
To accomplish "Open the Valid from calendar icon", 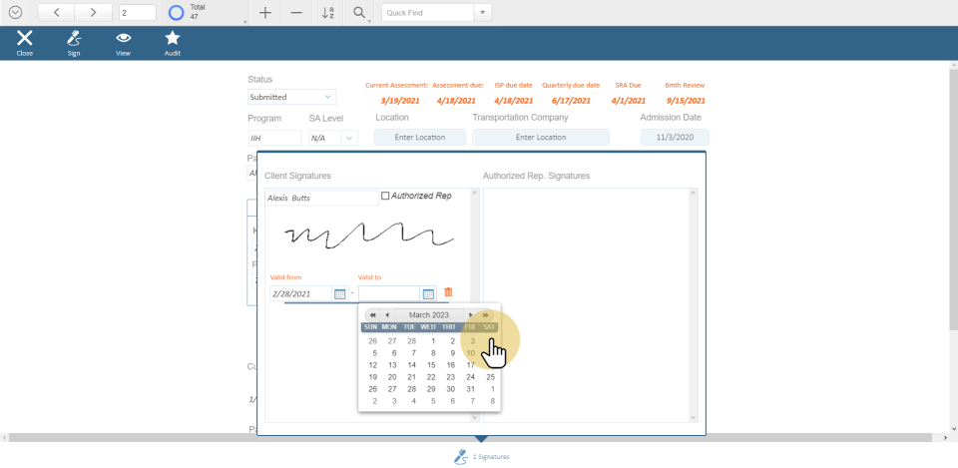I will 339,293.
